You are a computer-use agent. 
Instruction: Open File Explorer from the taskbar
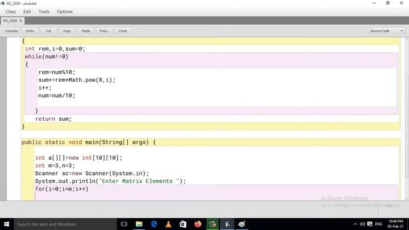[x=139, y=224]
